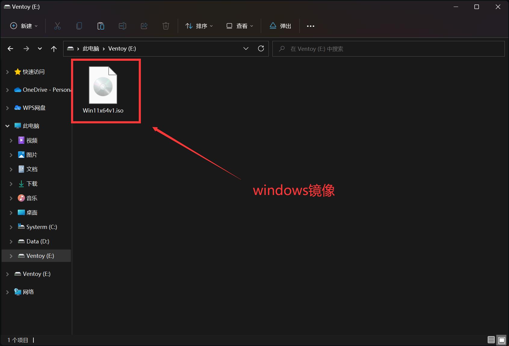Share the selected file
Screen dimensions: 509x346
coord(144,26)
